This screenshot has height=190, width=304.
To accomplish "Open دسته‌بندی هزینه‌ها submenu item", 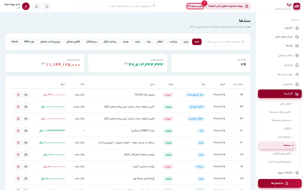I will (281, 120).
